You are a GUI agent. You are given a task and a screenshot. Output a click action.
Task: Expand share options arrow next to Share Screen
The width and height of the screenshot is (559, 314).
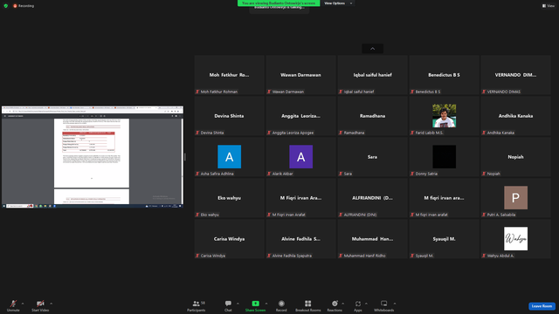(x=266, y=304)
